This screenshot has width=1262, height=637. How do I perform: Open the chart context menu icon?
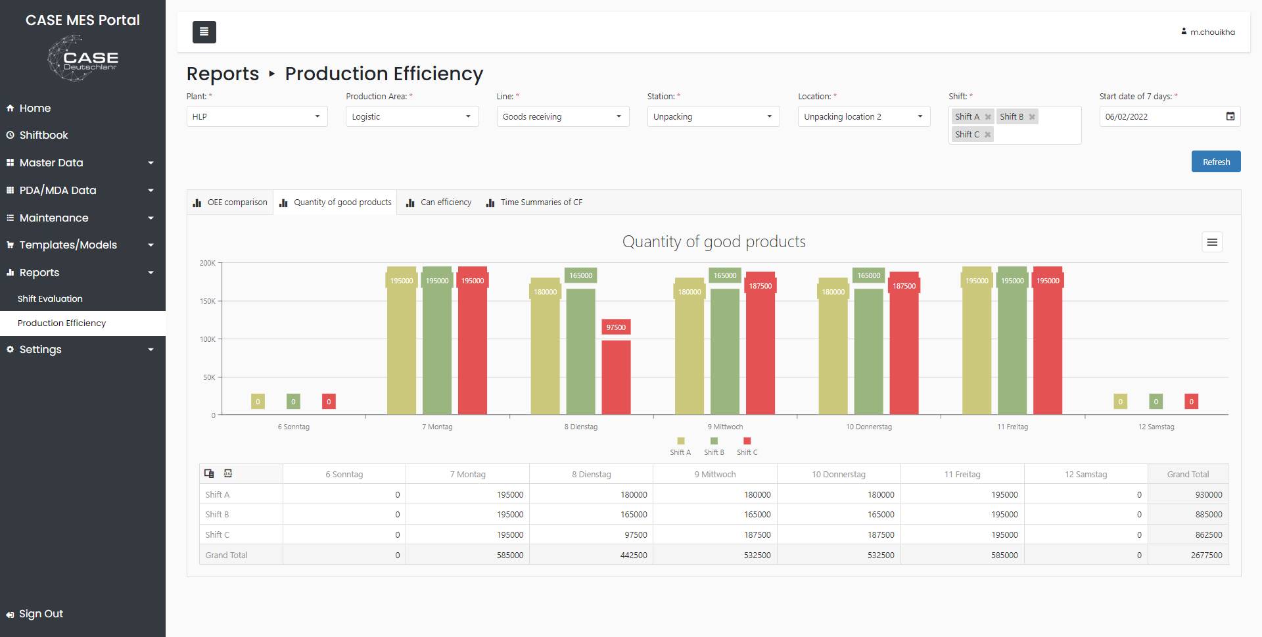(1212, 243)
